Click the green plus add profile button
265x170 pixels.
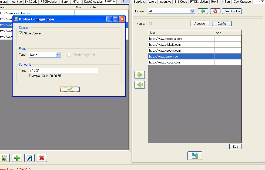203,11
